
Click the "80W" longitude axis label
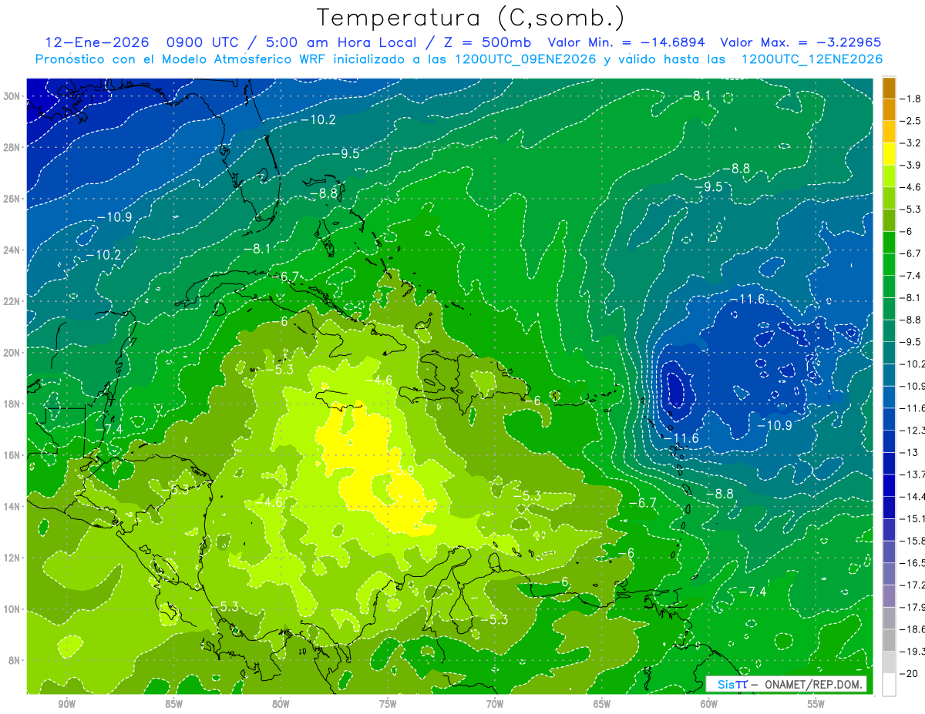coord(281,704)
